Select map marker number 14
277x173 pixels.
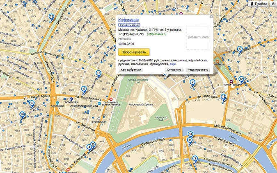point(190,134)
